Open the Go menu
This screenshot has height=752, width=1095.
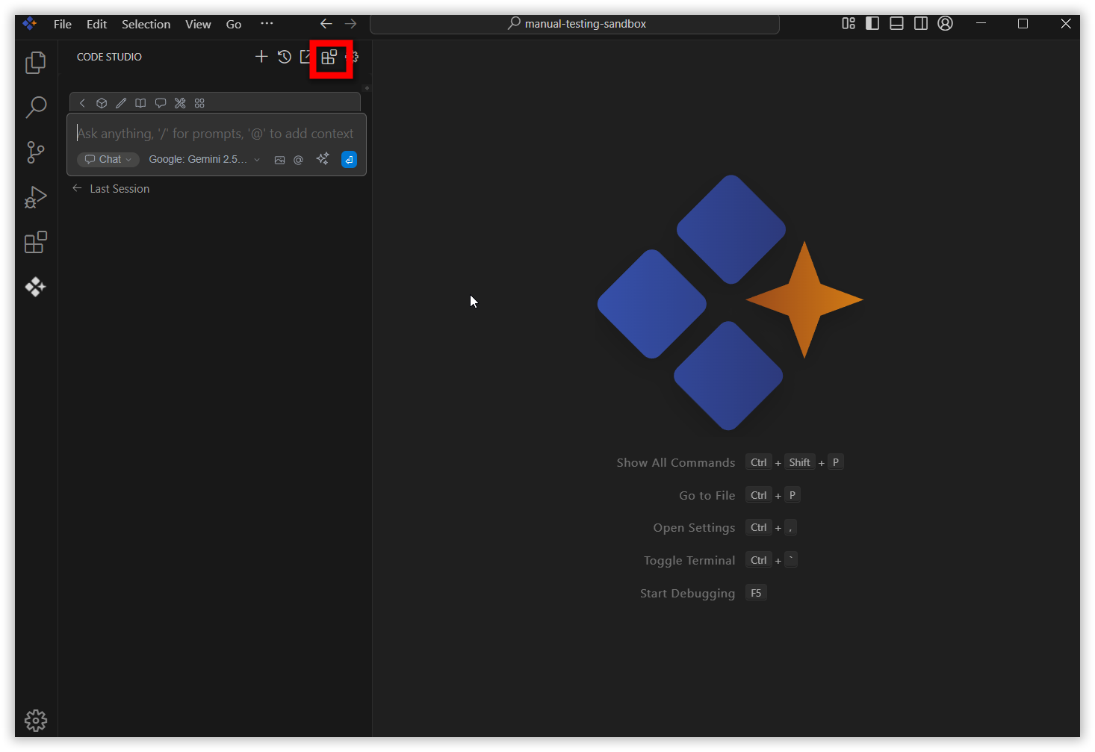234,24
